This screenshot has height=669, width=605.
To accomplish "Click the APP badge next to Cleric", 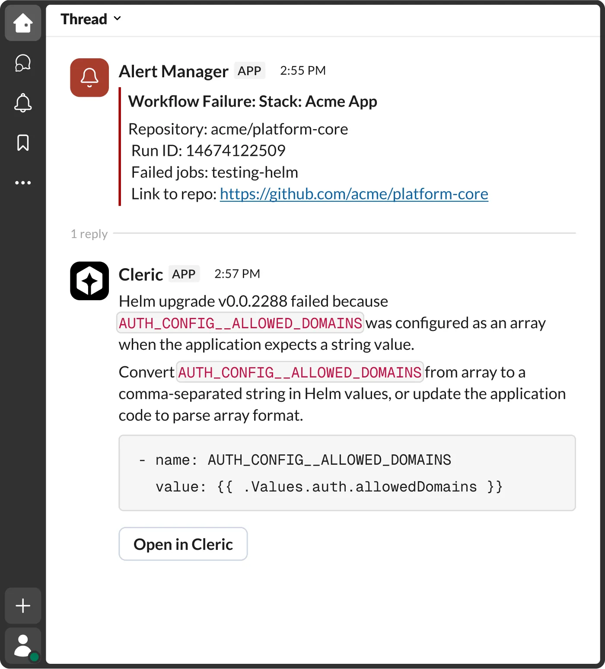I will tap(184, 273).
